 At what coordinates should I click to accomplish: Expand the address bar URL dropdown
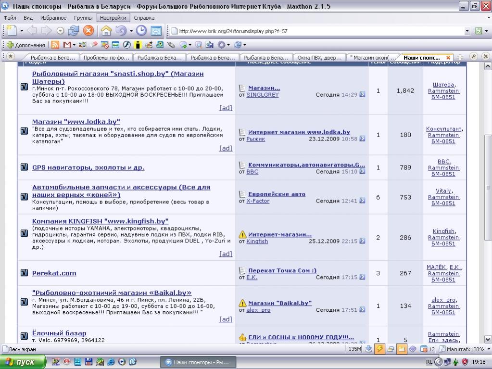click(467, 31)
